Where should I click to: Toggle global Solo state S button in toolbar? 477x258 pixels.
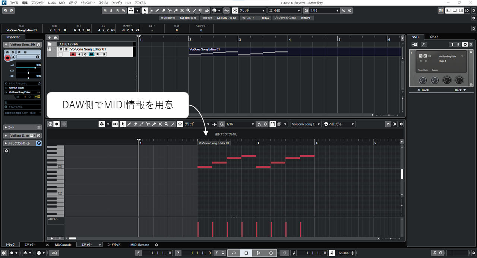tap(111, 10)
